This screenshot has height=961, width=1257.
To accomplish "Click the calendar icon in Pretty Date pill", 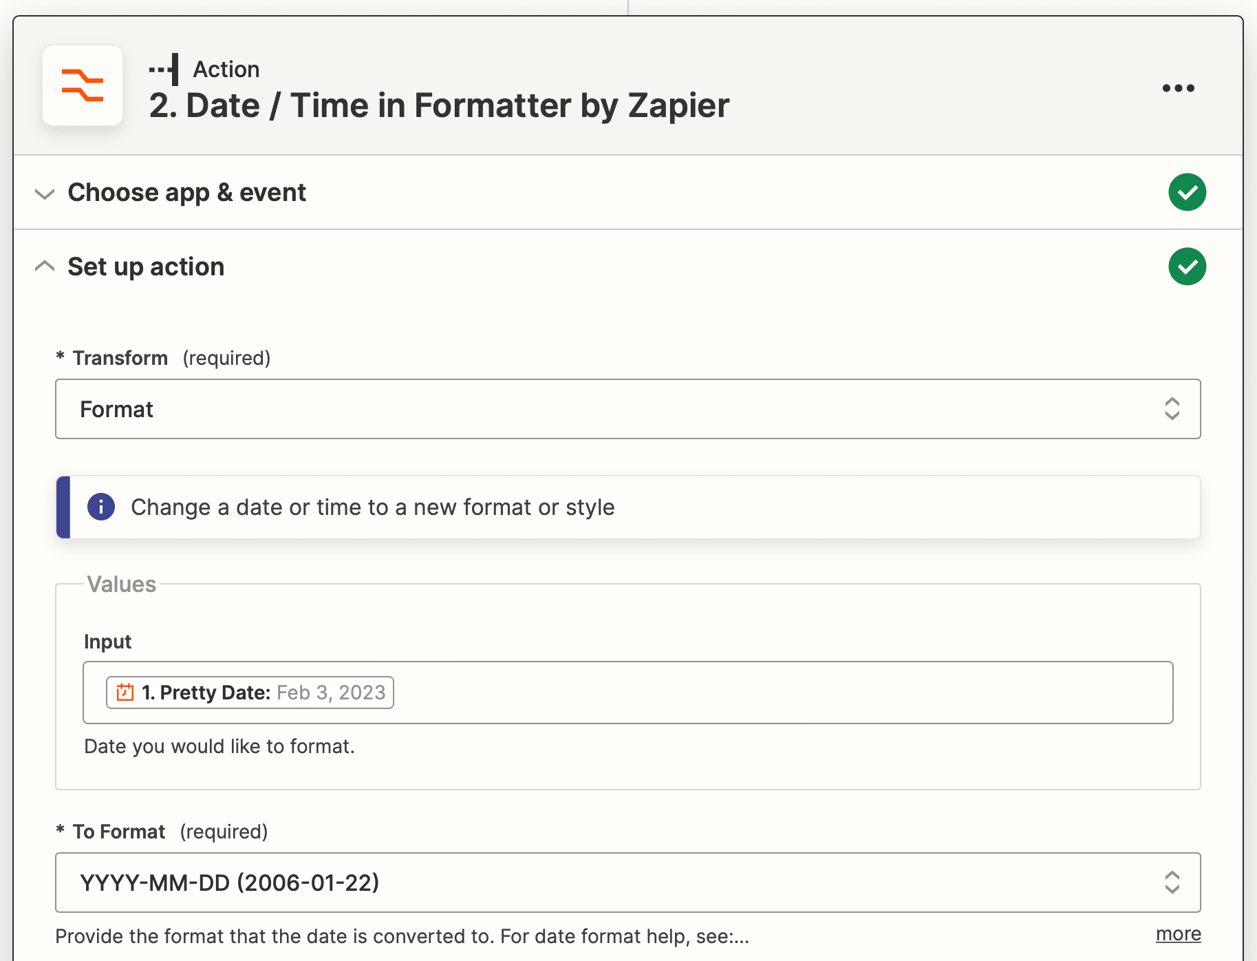I will click(125, 693).
